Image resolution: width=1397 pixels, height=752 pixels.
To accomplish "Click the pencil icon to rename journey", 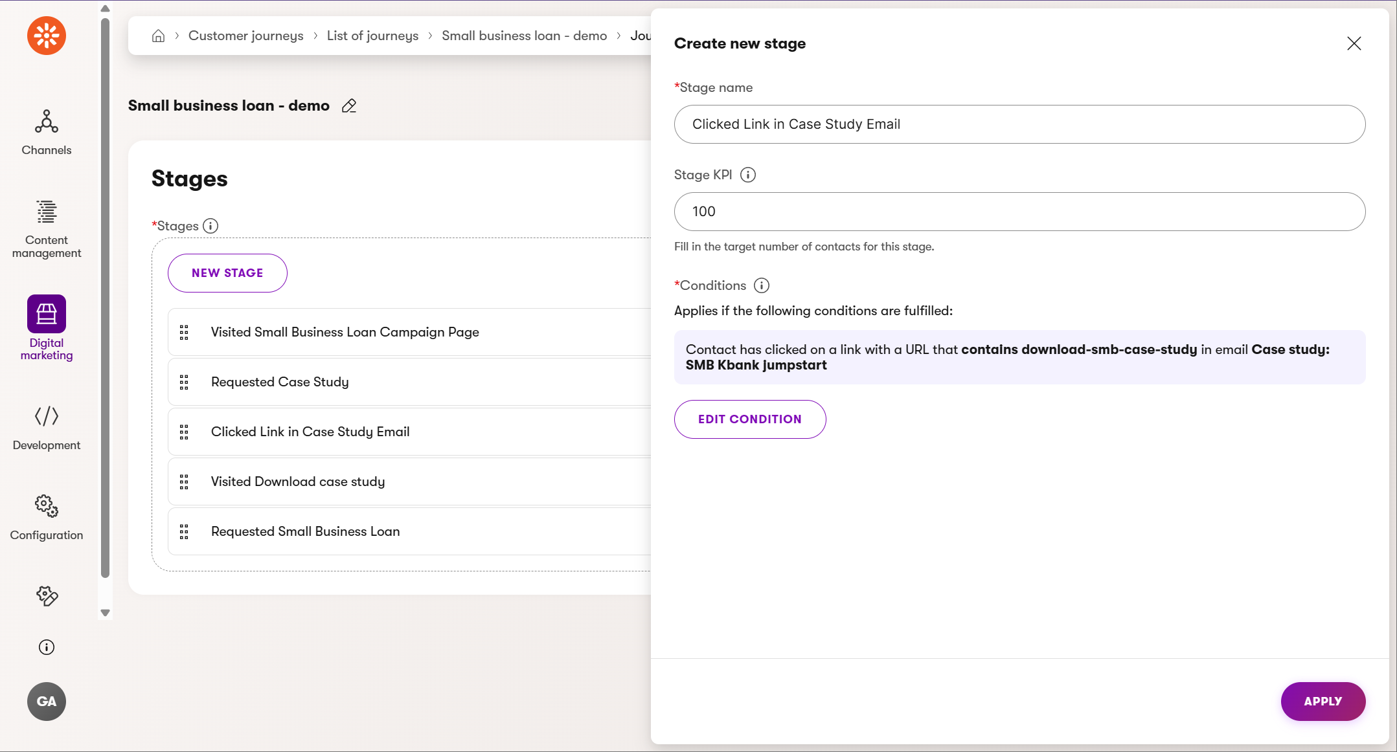I will tap(349, 105).
